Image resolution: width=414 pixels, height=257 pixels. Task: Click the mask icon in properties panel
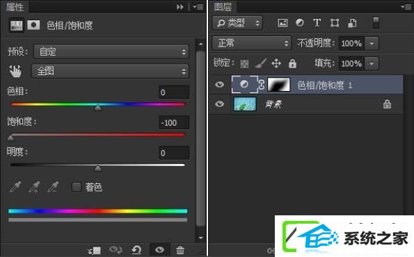(x=33, y=25)
